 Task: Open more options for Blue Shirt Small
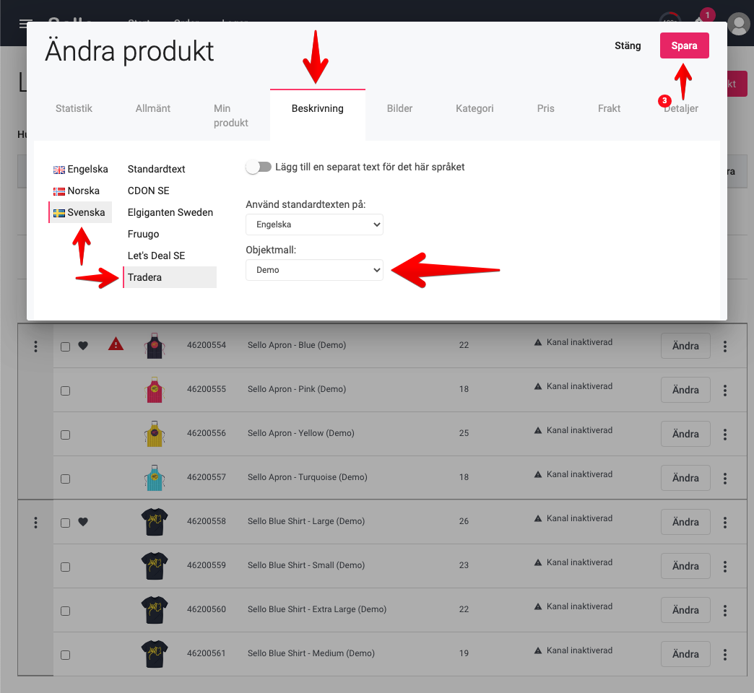(x=725, y=567)
